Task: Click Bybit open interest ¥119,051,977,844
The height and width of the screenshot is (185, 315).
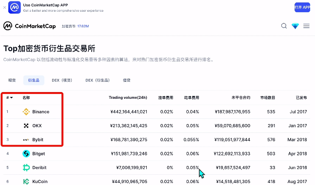Action: tap(232, 140)
